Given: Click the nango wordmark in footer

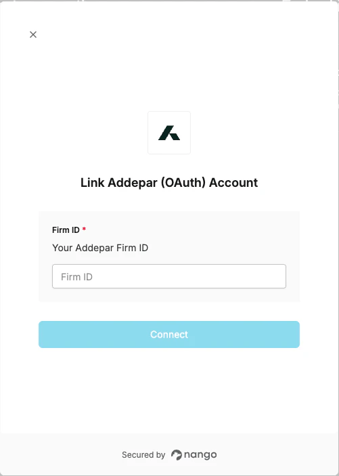Looking at the screenshot, I should coord(200,455).
